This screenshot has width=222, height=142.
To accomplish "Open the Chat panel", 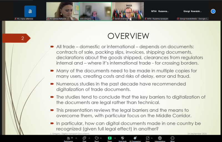I will click(x=84, y=138).
